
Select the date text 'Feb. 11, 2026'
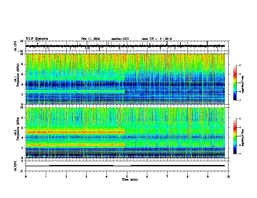91,39
